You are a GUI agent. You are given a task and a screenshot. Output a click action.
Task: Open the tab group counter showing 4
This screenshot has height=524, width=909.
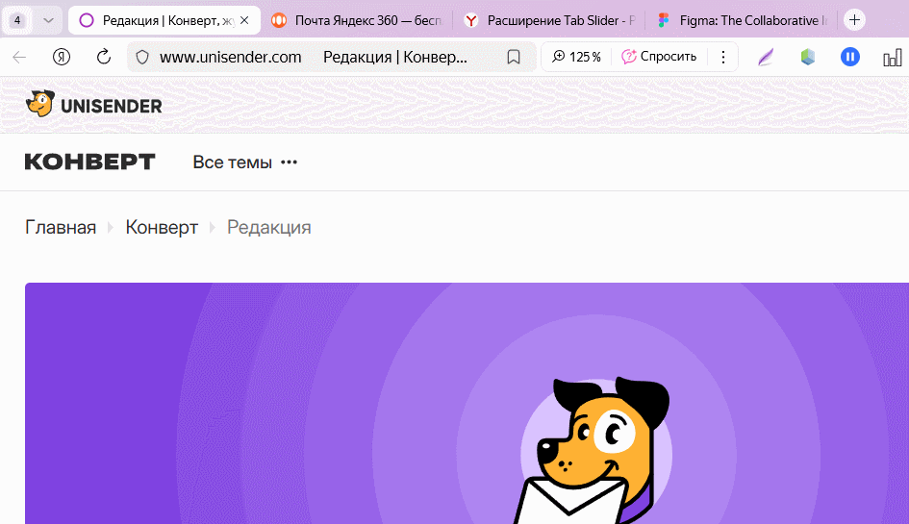pyautogui.click(x=17, y=20)
